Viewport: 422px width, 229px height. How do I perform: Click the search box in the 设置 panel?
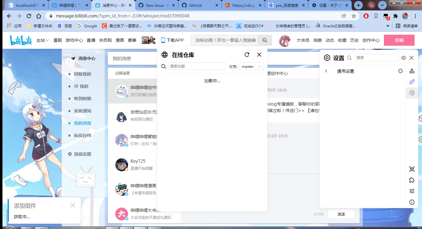coord(376,58)
